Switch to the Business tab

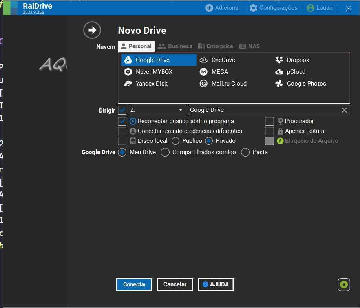coord(175,46)
